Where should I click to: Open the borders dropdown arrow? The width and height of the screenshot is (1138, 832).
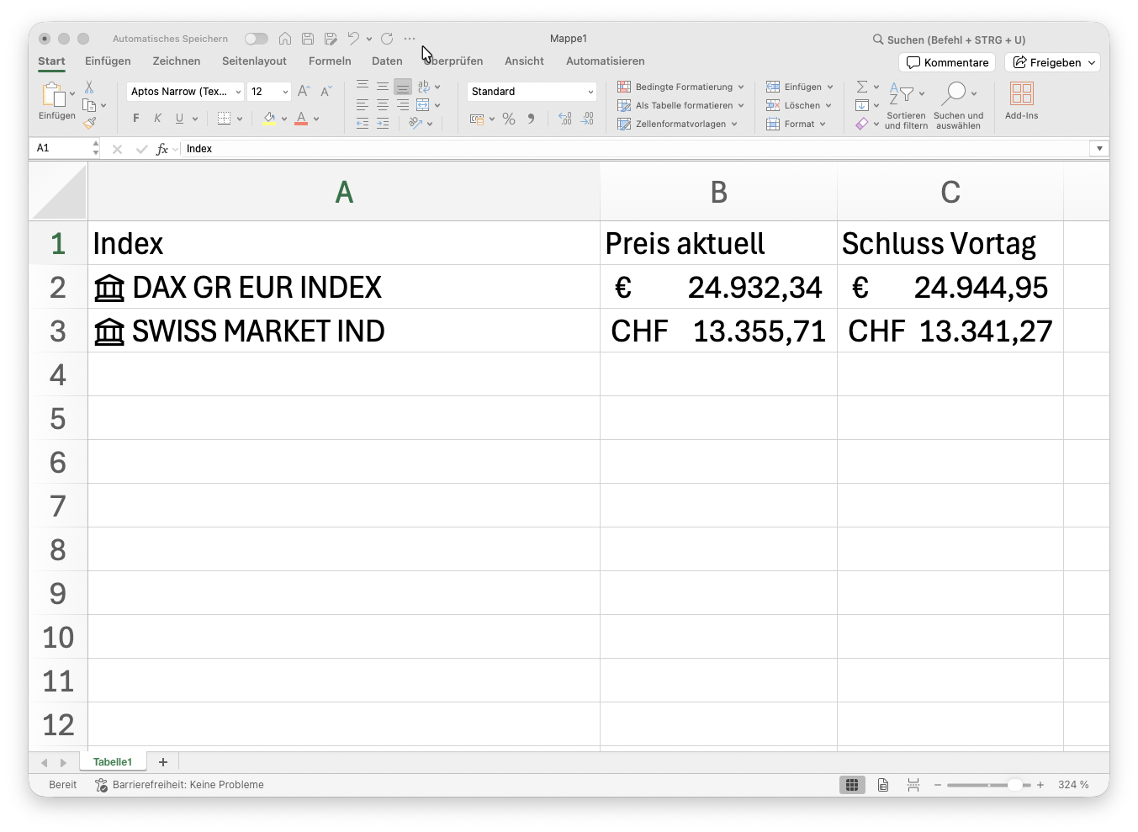(240, 119)
